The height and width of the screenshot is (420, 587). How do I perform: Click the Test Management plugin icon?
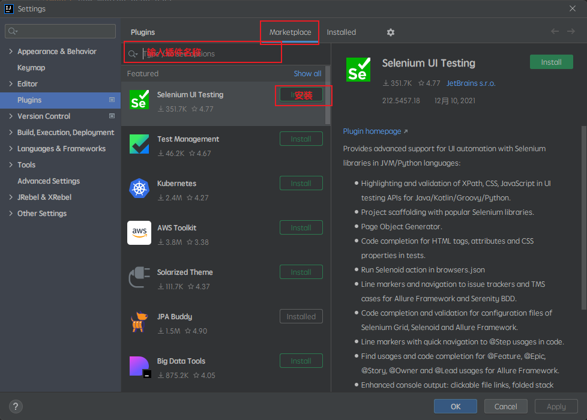pyautogui.click(x=139, y=144)
